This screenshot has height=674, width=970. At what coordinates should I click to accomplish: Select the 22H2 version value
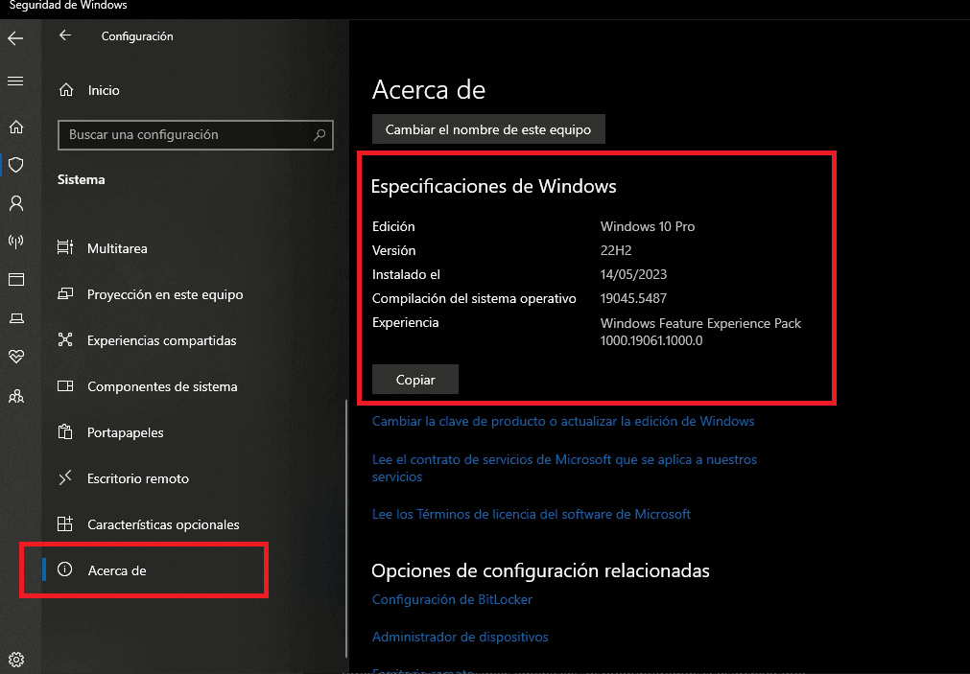click(x=616, y=250)
